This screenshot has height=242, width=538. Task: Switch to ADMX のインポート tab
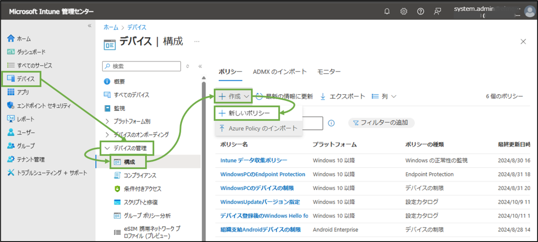pyautogui.click(x=280, y=72)
